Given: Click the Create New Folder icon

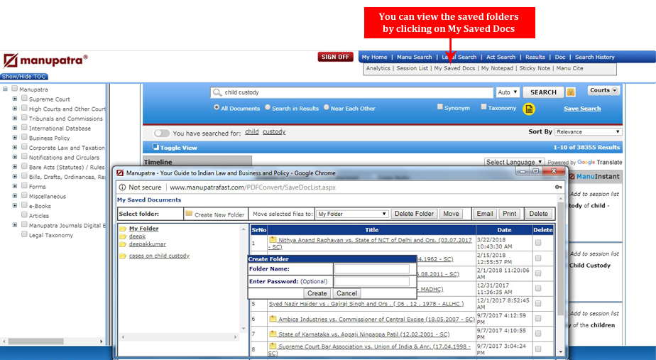Looking at the screenshot, I should click(189, 214).
